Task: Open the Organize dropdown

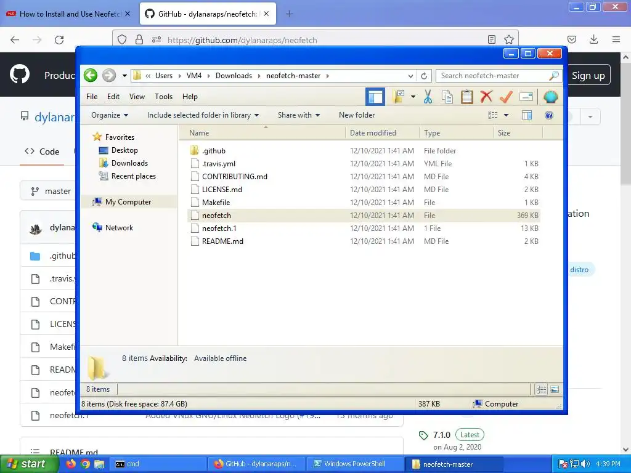Action: pyautogui.click(x=110, y=115)
